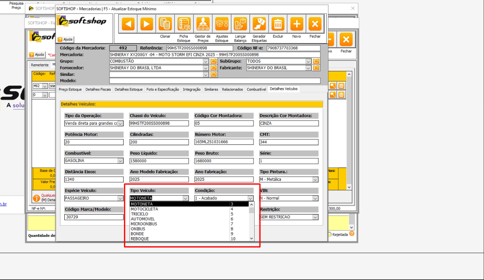Click the Fechar close button in the toolbar
Image resolution: width=484 pixels, height=280 pixels.
[315, 24]
